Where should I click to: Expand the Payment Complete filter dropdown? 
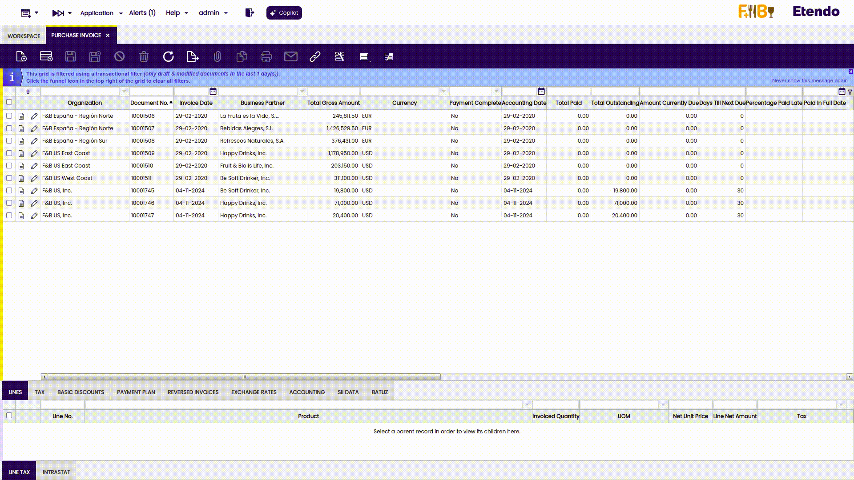tap(496, 92)
